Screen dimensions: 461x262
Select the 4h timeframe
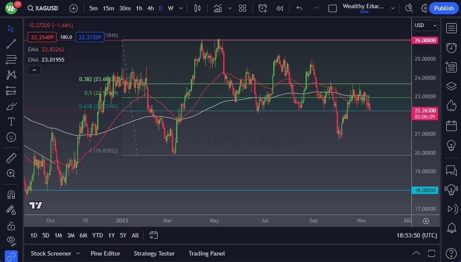pyautogui.click(x=150, y=8)
